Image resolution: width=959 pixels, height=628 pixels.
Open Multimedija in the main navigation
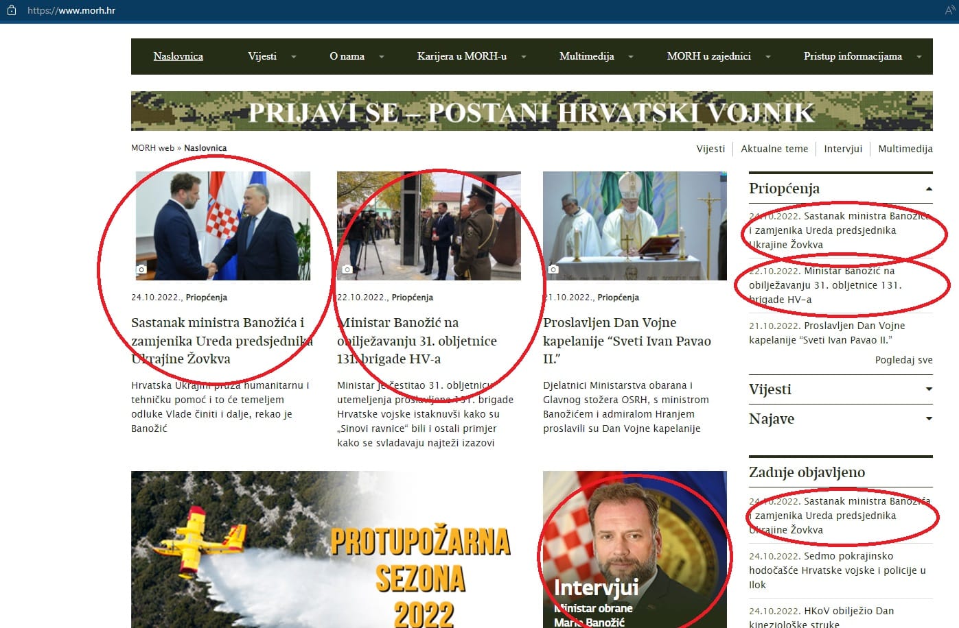[x=586, y=56]
